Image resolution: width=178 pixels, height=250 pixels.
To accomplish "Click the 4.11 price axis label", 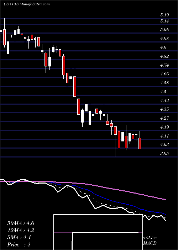I will pyautogui.click(x=164, y=136).
